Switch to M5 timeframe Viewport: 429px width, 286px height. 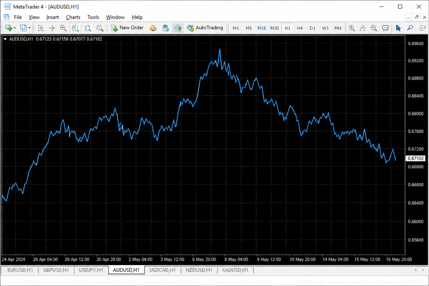[248, 28]
